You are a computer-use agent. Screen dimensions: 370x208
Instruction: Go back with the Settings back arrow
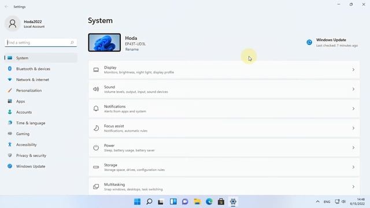click(x=6, y=6)
